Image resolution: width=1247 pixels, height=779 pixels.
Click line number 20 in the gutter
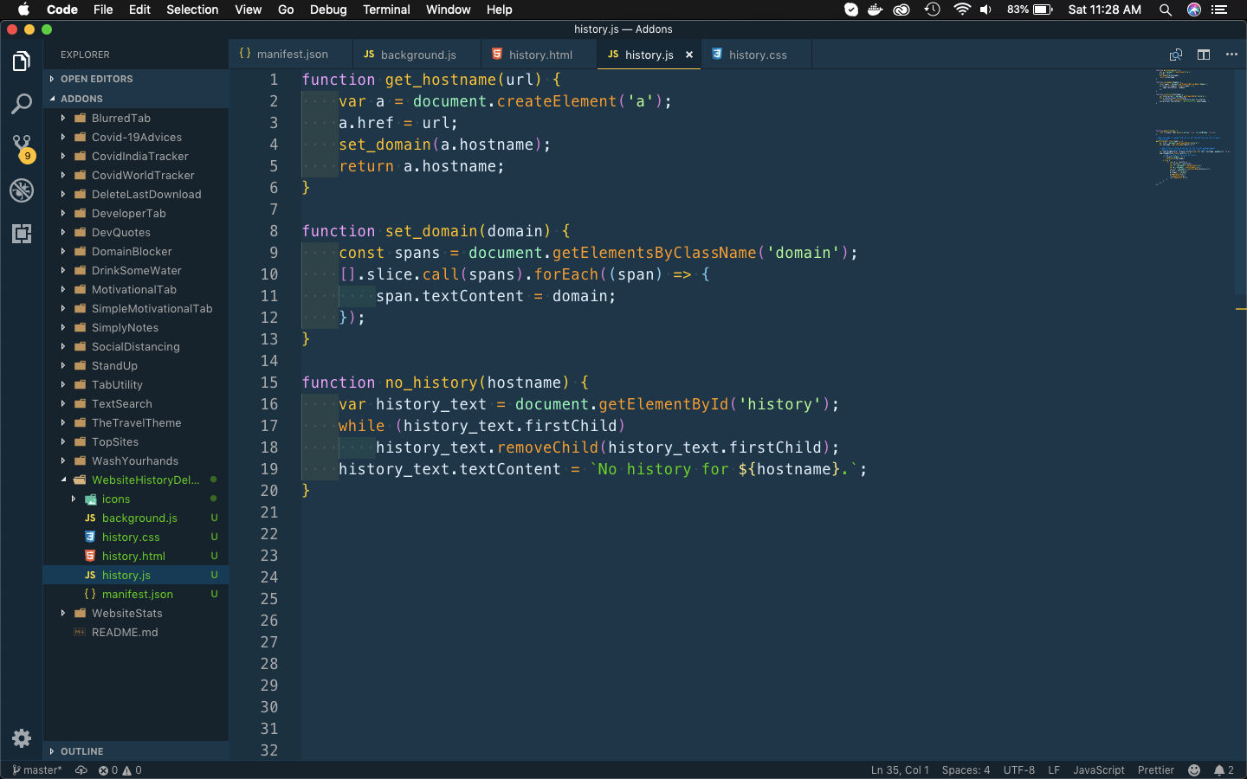(269, 491)
